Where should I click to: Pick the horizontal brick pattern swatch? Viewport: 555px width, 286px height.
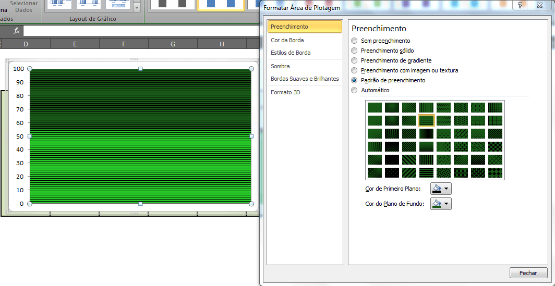pos(461,146)
